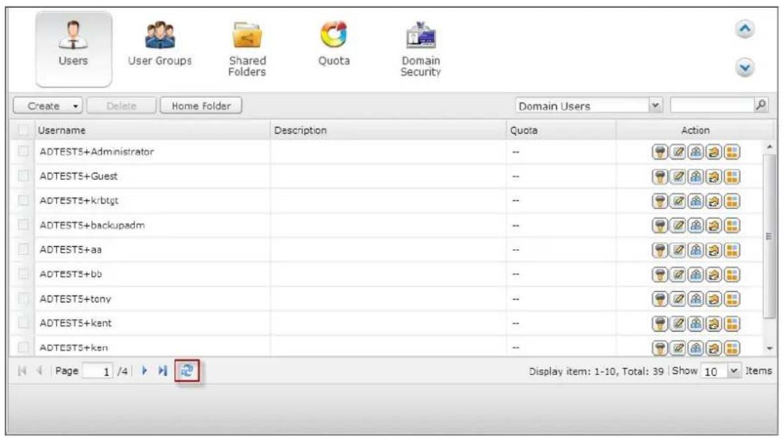Click the page number input field

pyautogui.click(x=97, y=371)
